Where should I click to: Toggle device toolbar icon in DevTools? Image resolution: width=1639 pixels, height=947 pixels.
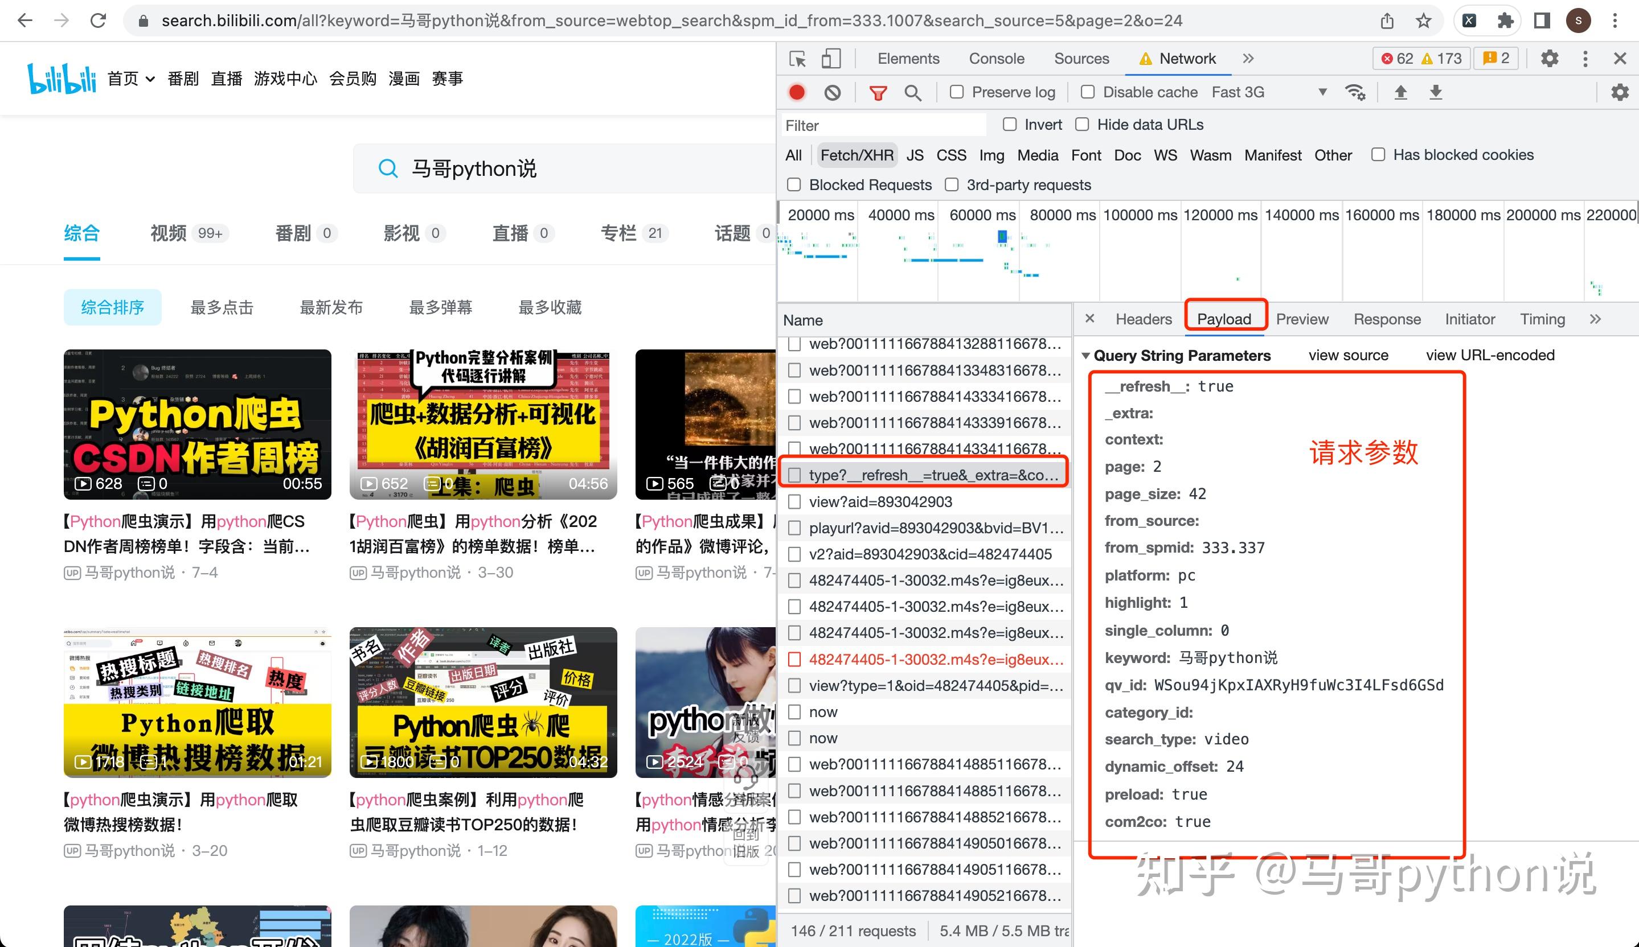830,59
